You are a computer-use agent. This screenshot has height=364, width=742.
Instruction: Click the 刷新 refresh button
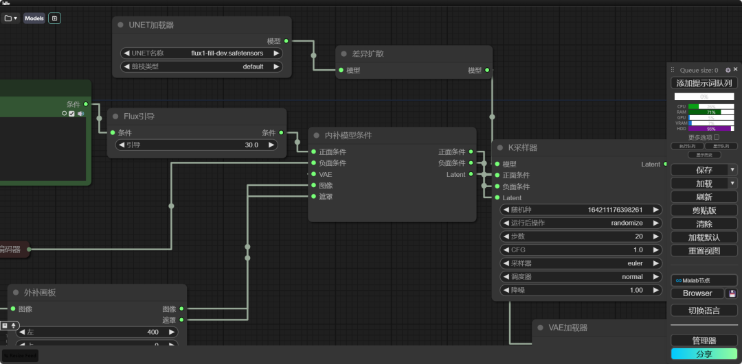[x=704, y=197]
